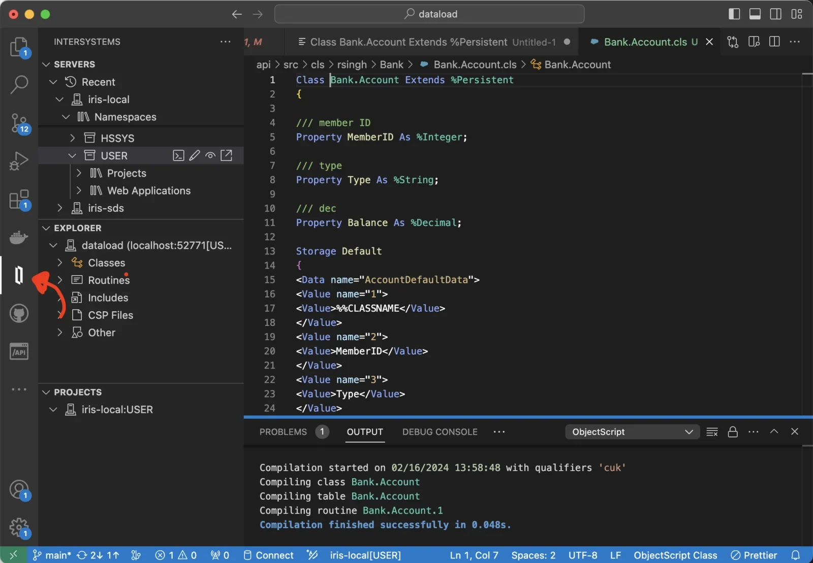
Task: Open the Docker view in activity bar
Action: (19, 237)
